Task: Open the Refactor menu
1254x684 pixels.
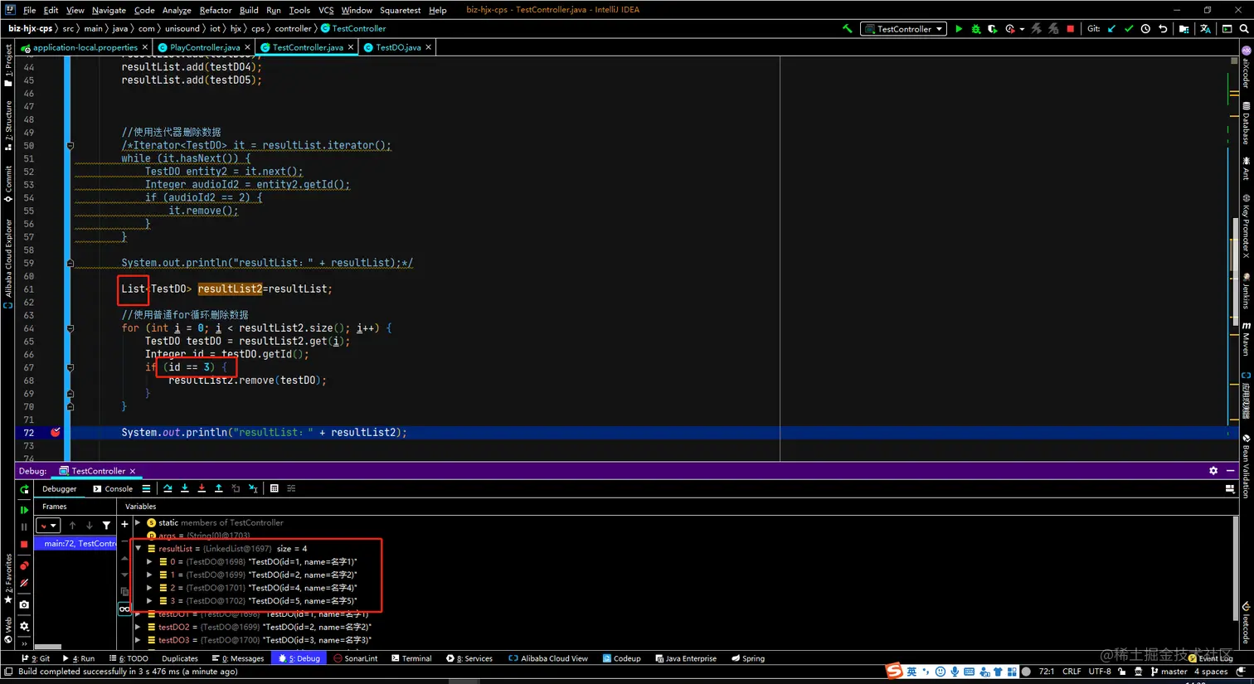Action: click(216, 10)
